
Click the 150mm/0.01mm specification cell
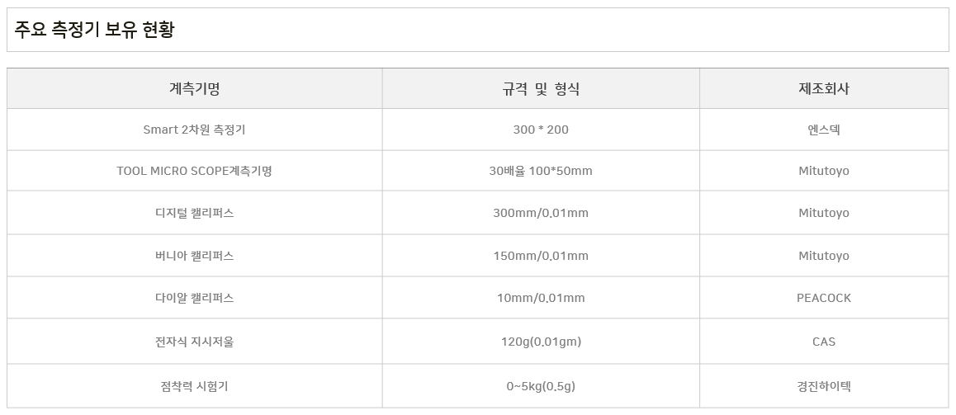coord(541,255)
